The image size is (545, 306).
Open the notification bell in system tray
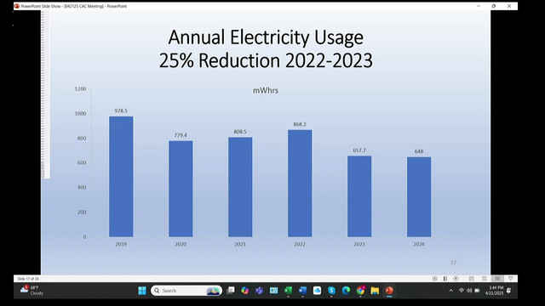pos(509,291)
